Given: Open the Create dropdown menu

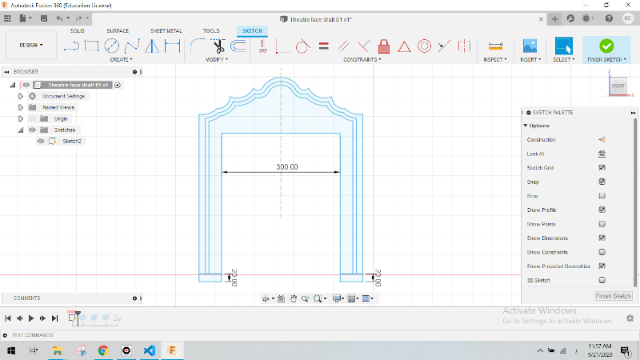Looking at the screenshot, I should click(x=122, y=59).
